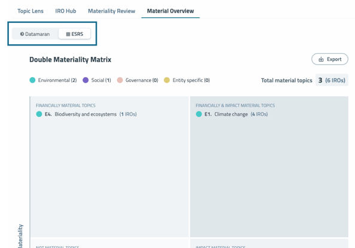
Task: Click the teal dot beside E4
Action: pos(39,114)
